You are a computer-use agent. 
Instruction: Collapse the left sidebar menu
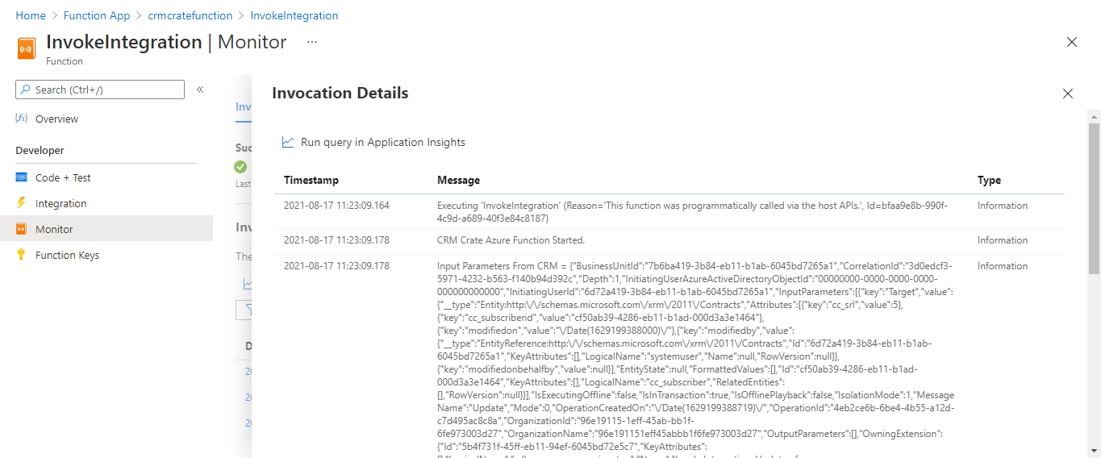200,90
